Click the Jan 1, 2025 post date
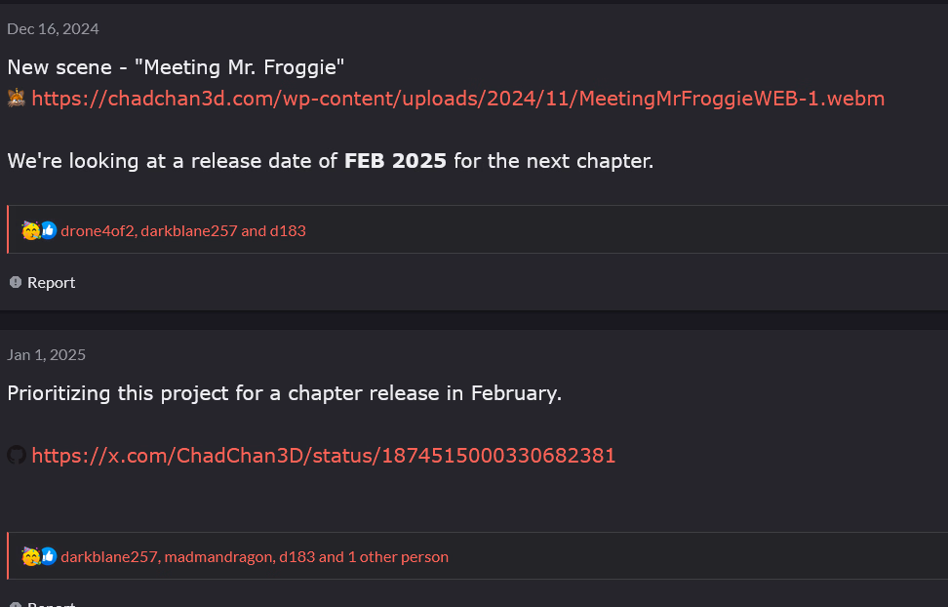 46,355
